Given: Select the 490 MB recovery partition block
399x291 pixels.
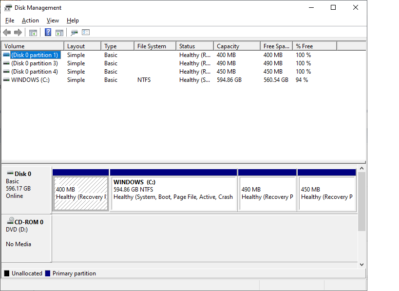Looking at the screenshot, I should coord(267,194).
